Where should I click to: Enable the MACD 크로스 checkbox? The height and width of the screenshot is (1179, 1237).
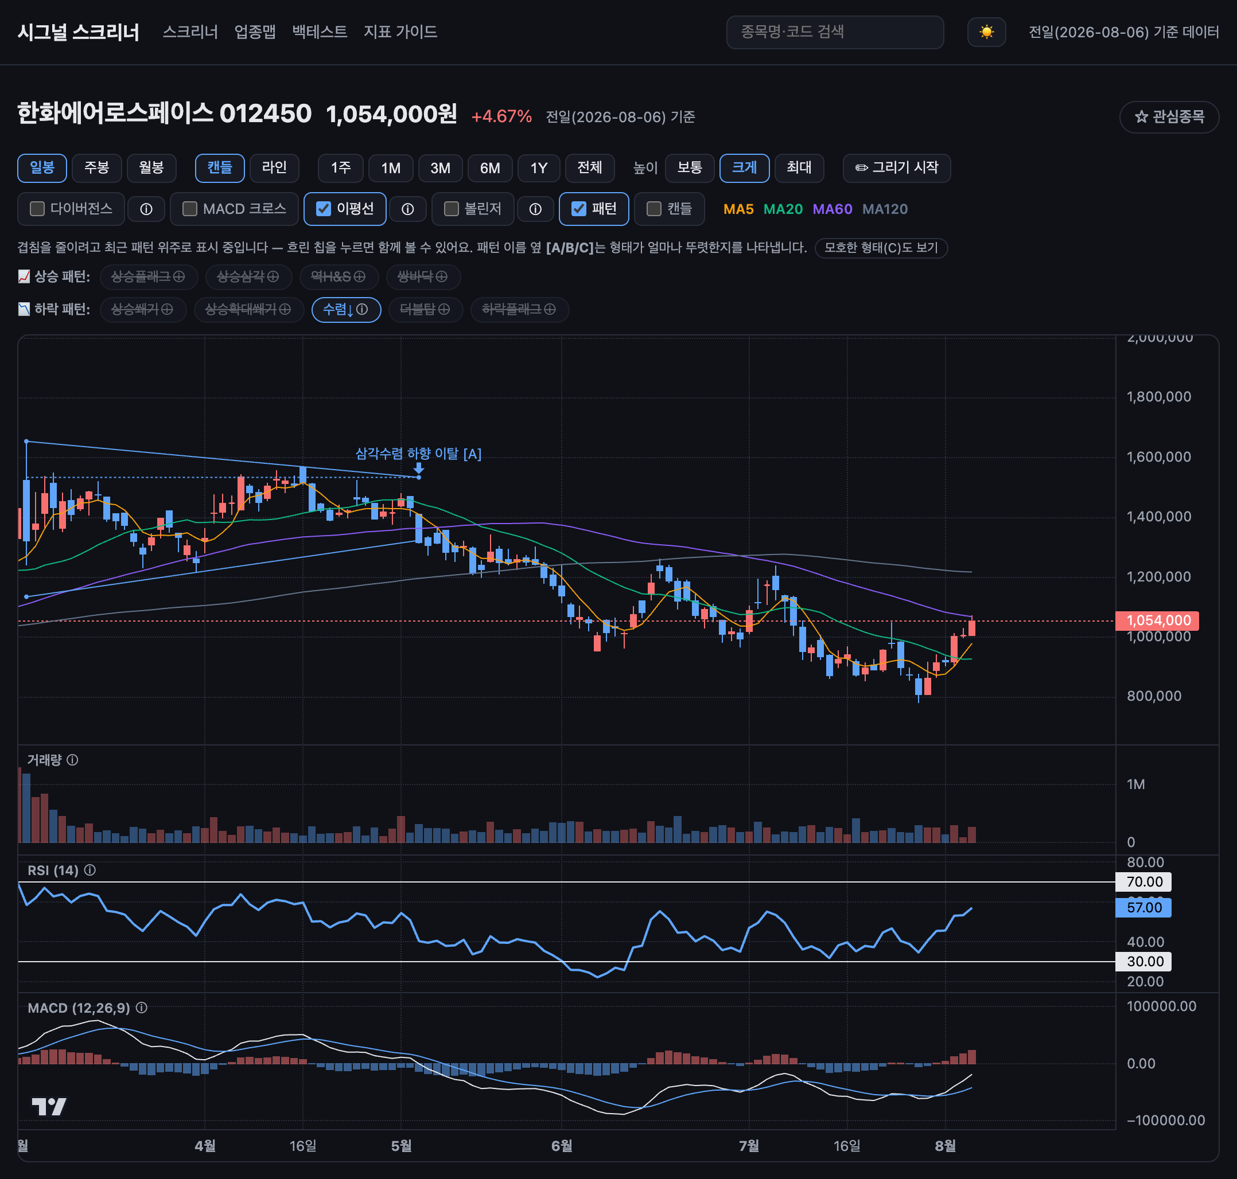coord(189,209)
